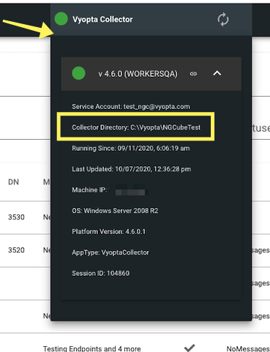Click the Session ID: 104860 line
This screenshot has height=352, width=270.
100,273
